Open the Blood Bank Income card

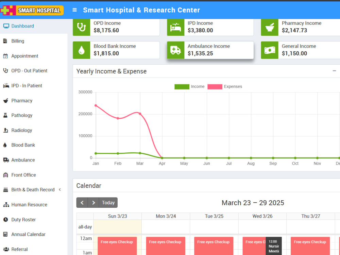click(116, 50)
